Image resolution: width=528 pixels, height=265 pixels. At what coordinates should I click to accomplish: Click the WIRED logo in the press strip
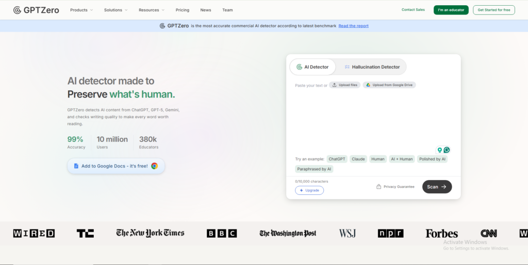34,234
